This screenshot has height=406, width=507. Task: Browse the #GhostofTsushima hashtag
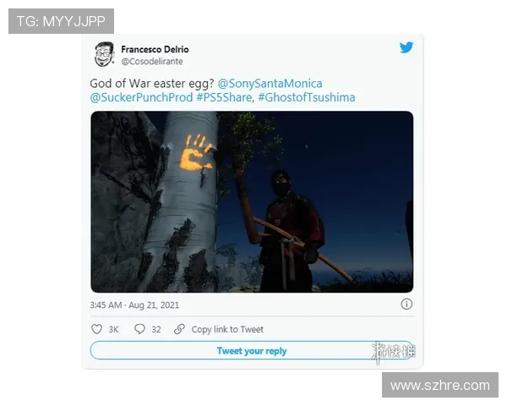click(x=306, y=97)
